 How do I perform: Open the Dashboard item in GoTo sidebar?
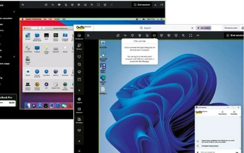(79, 37)
